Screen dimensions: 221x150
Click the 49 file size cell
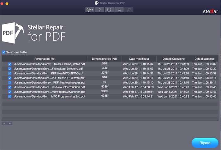pos(105,82)
